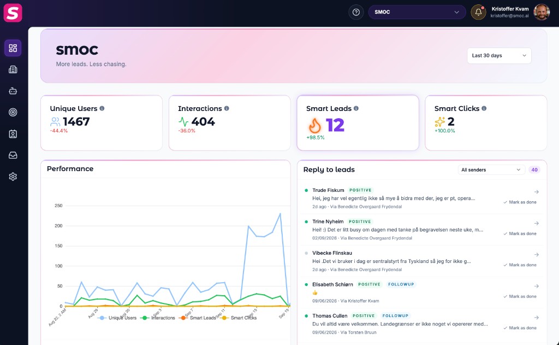Image resolution: width=559 pixels, height=345 pixels.
Task: Expand the SMOC workspace dropdown
Action: pos(417,12)
